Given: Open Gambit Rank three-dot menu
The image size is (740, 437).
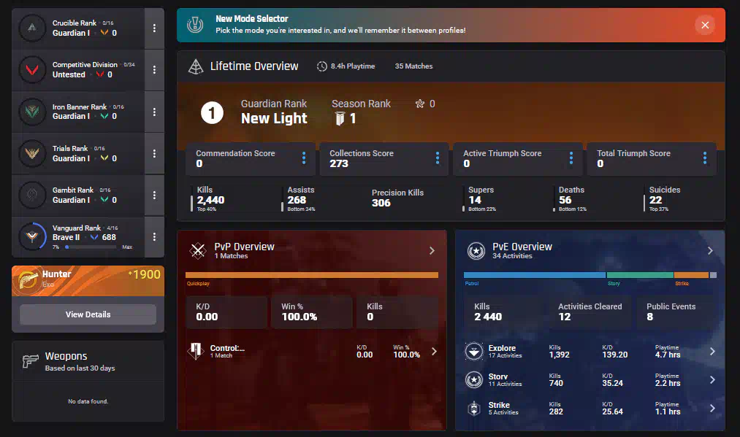Looking at the screenshot, I should pyautogui.click(x=154, y=195).
